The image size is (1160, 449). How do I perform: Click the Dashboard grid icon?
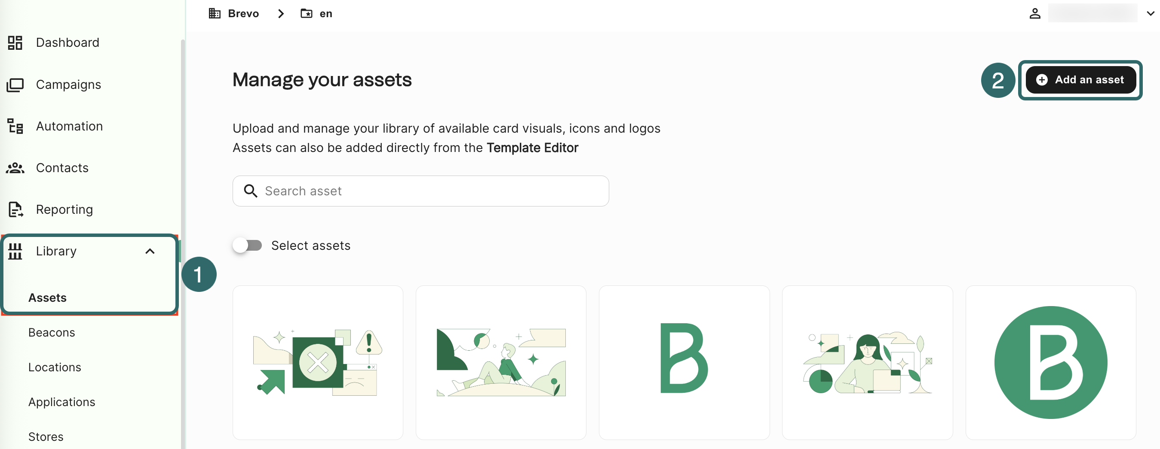coord(15,42)
